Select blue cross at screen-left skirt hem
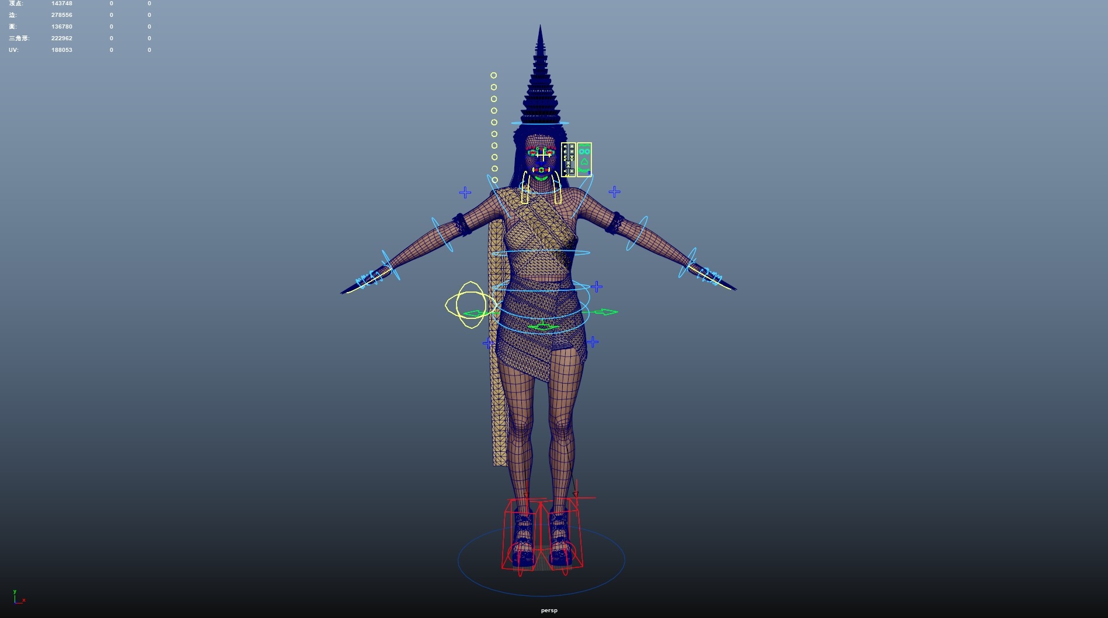The image size is (1108, 618). click(x=489, y=344)
